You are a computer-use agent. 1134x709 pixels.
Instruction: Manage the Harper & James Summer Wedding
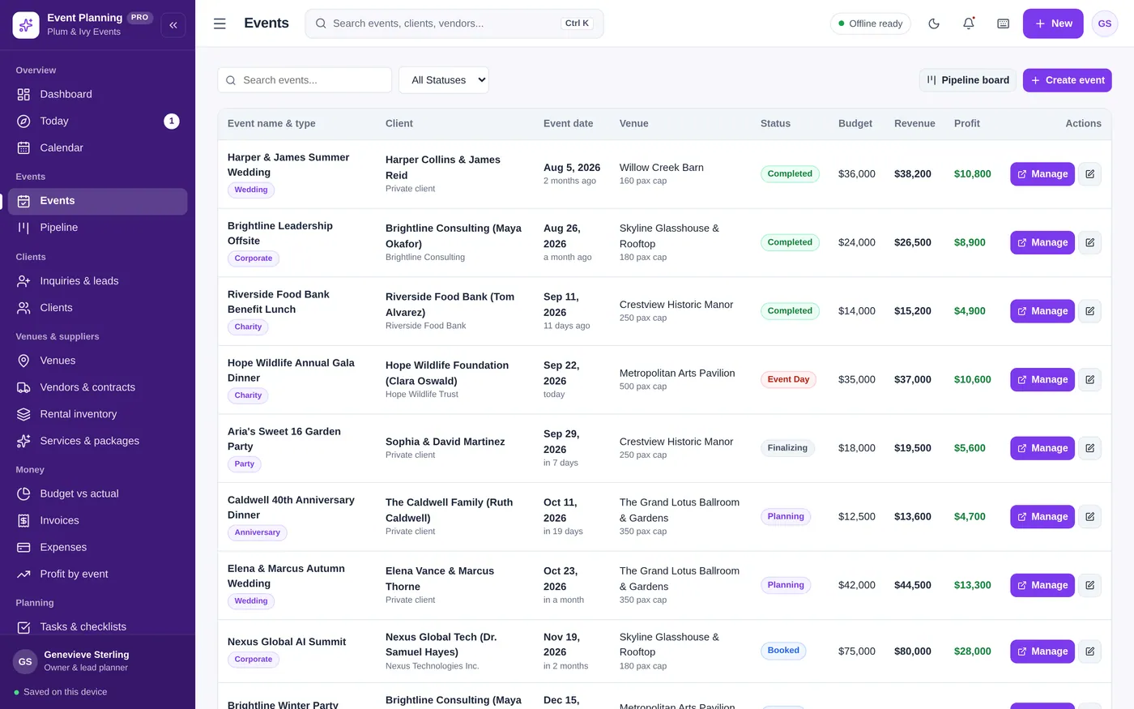1042,174
